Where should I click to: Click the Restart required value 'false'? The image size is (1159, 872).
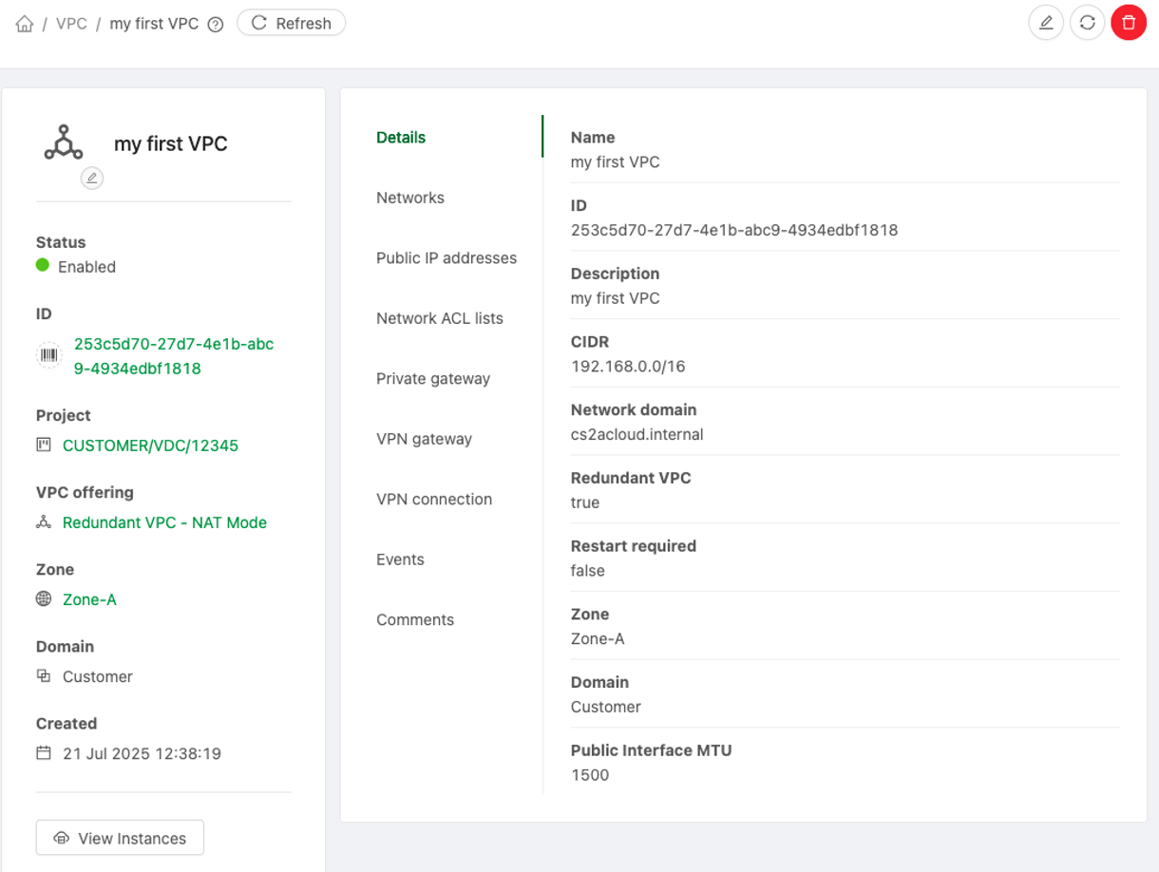[588, 571]
